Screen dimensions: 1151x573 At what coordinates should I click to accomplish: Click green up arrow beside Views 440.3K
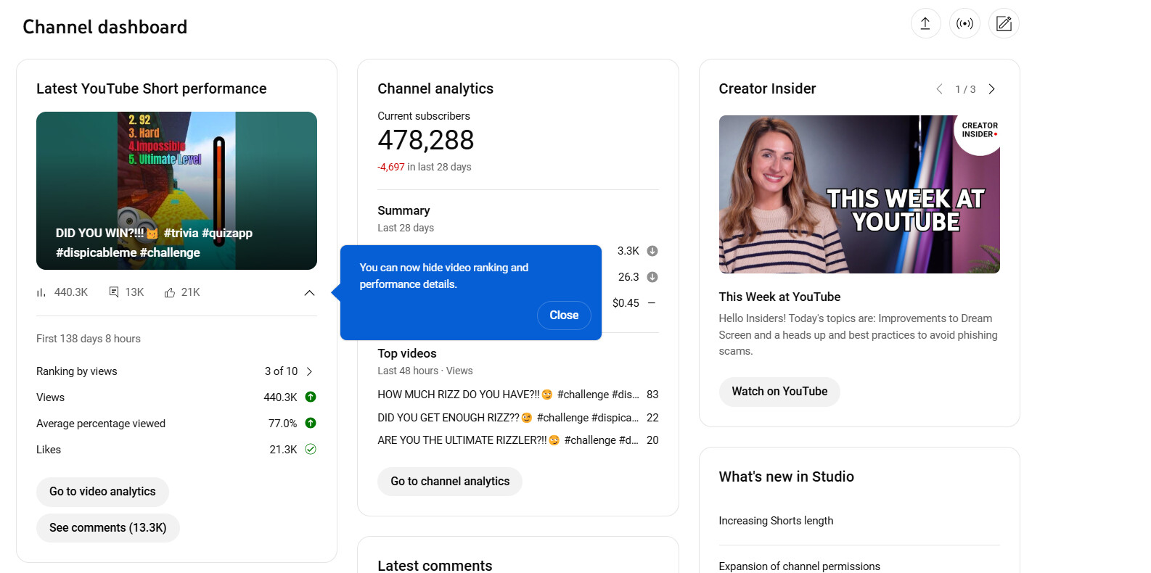coord(311,397)
